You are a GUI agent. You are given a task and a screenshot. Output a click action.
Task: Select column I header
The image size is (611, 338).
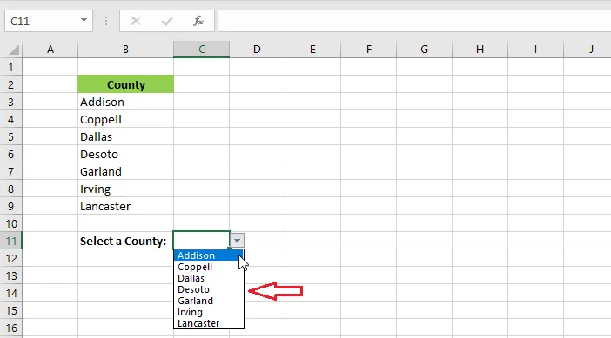tap(536, 50)
